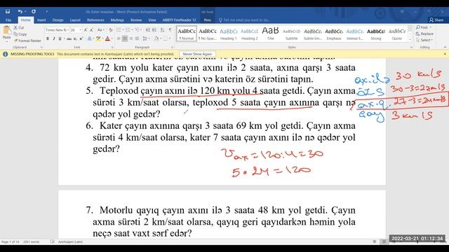
Task: Open the ABBYY FineReader 12 tab
Action: click(180, 20)
